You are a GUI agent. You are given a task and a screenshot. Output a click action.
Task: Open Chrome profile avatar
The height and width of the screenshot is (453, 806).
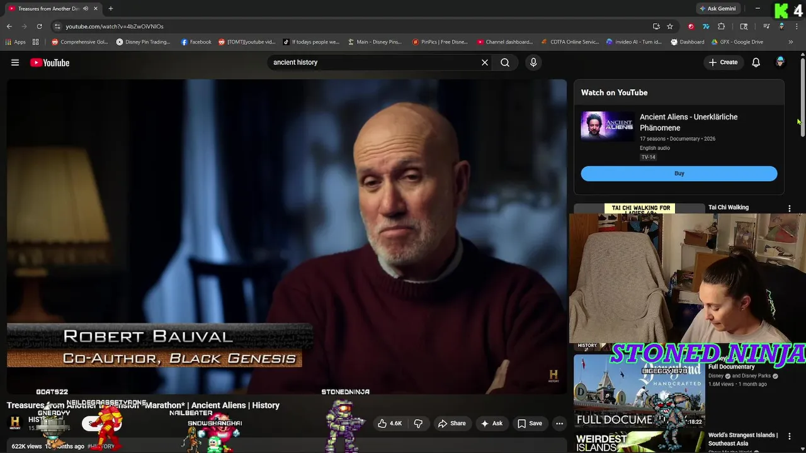781,26
